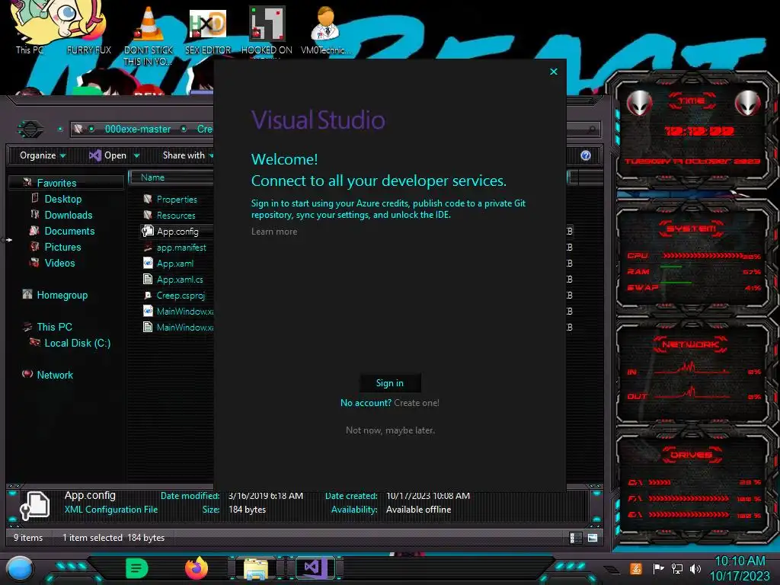Click the Resources folder icon in file list

(148, 215)
